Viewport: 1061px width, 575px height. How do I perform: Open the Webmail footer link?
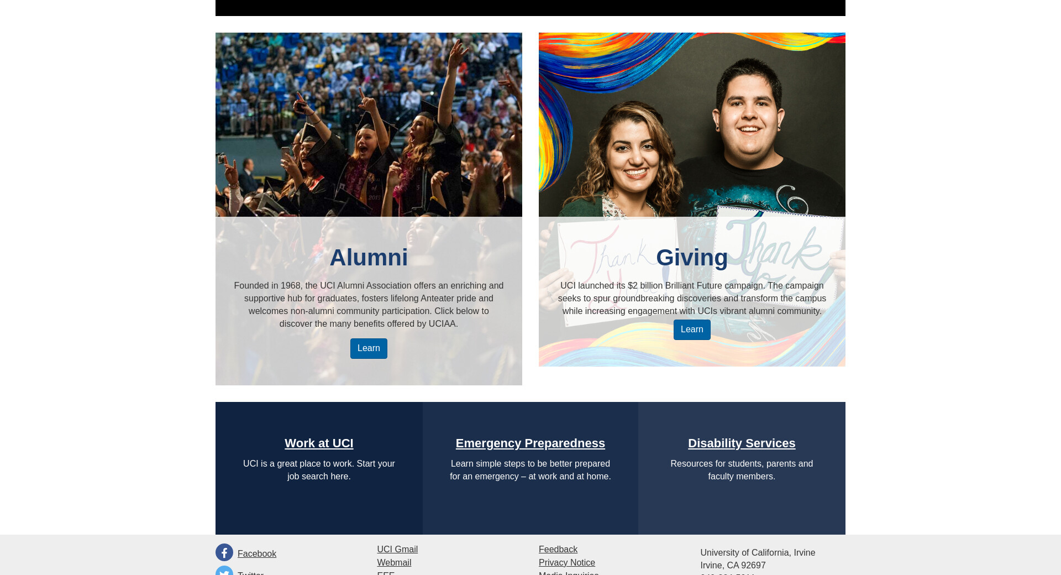pos(394,562)
